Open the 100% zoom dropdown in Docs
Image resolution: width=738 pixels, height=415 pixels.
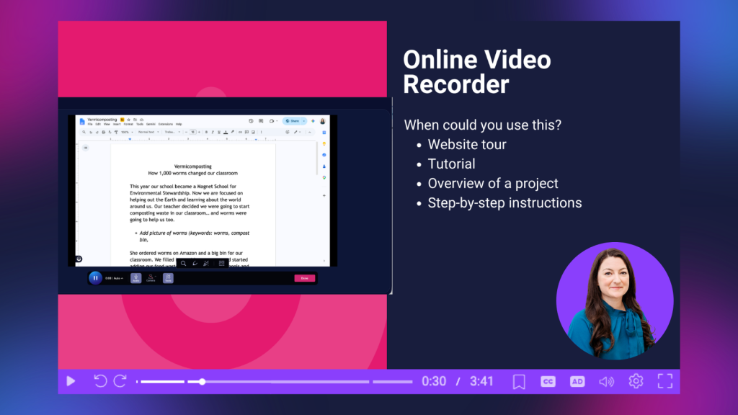[x=127, y=133]
